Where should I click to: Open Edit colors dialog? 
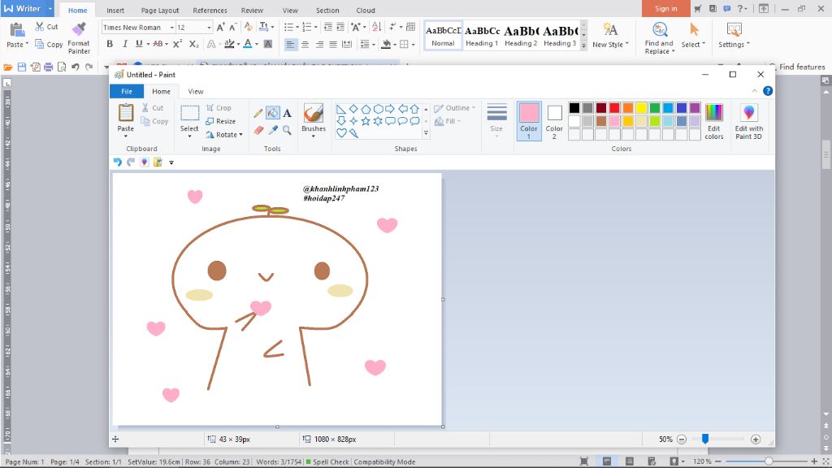click(x=713, y=122)
